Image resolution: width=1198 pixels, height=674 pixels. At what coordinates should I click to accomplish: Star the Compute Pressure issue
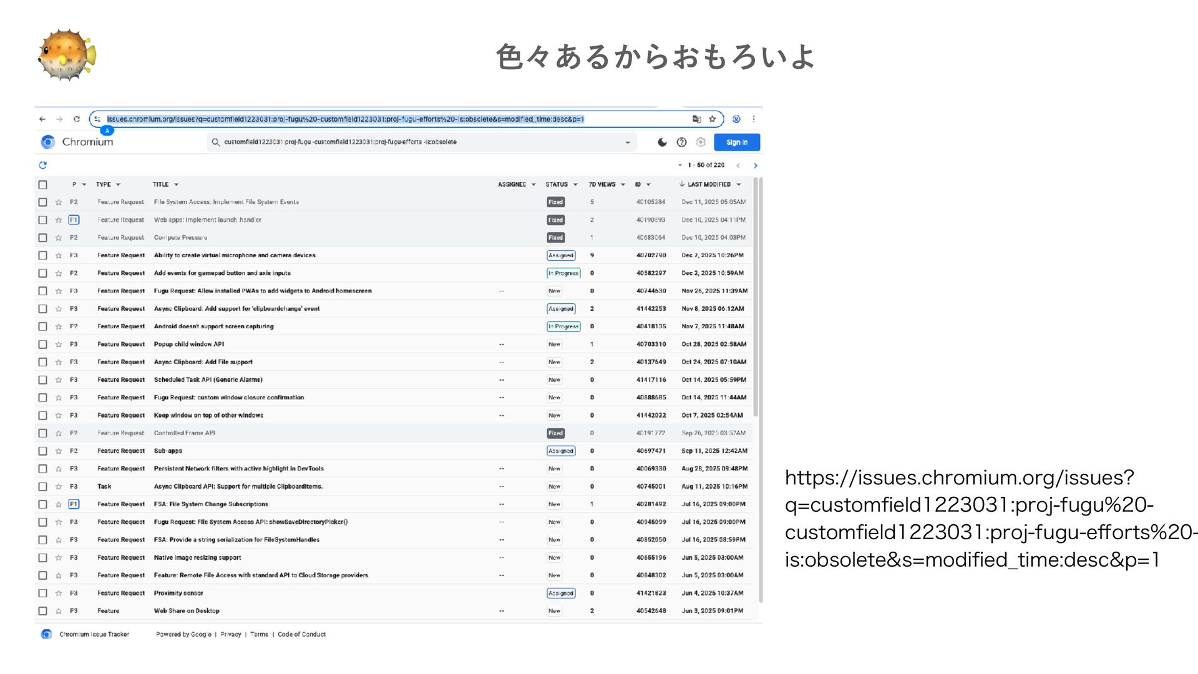59,238
